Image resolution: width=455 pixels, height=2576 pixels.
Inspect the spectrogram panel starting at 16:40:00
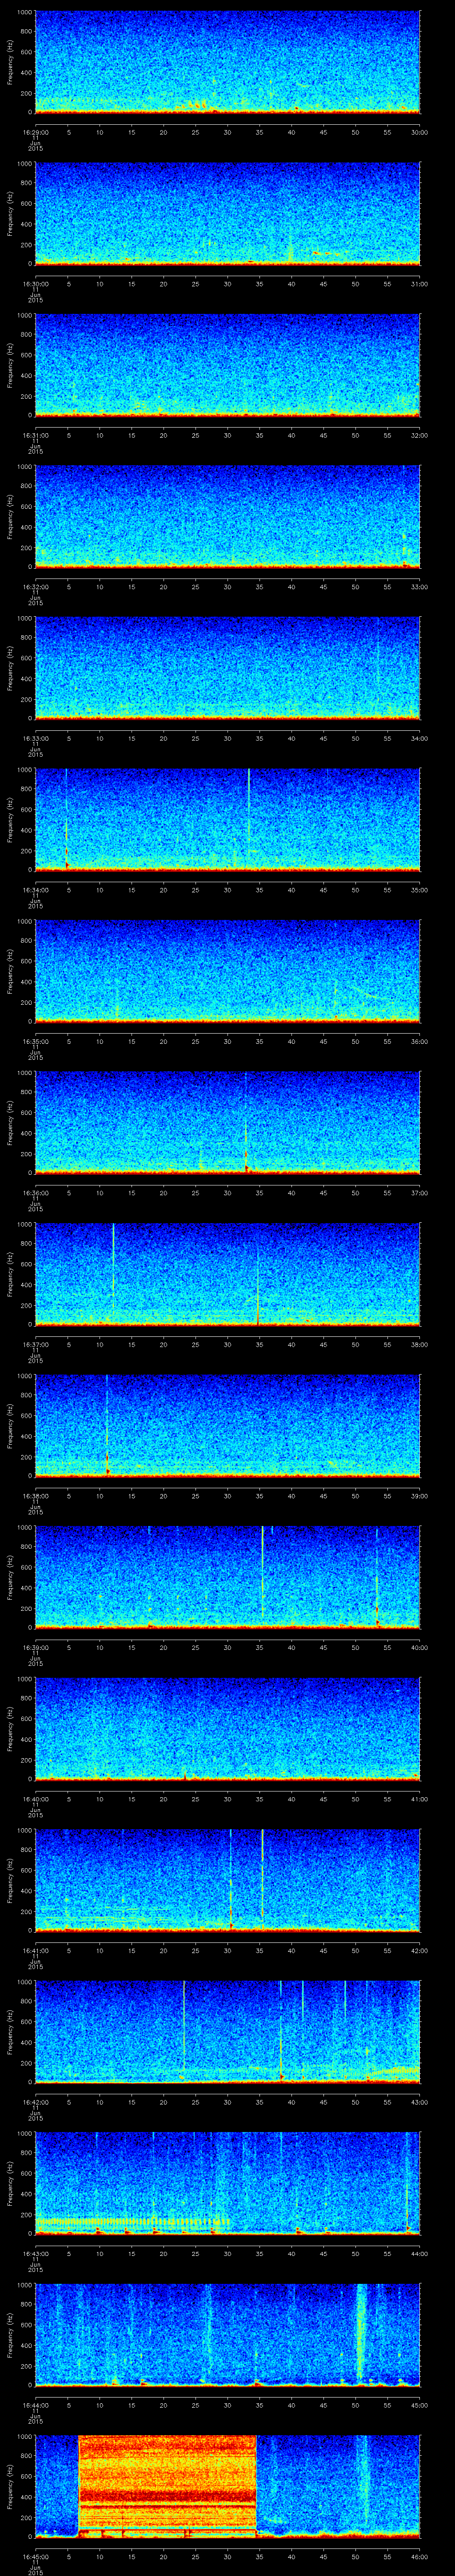[227, 1729]
